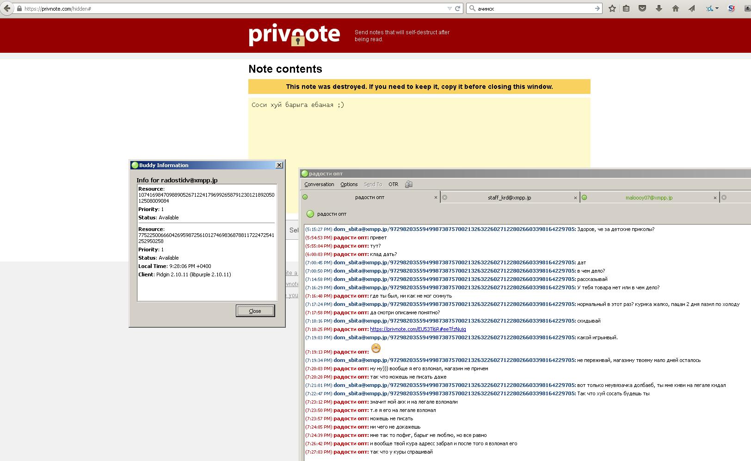
Task: Click the paper plane send icon
Action: [x=692, y=8]
